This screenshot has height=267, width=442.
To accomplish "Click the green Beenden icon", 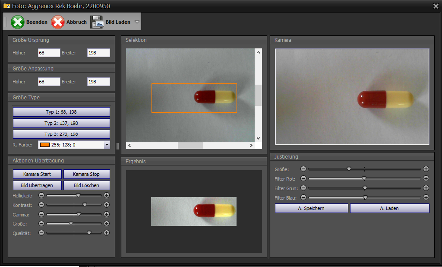I will click(x=18, y=22).
